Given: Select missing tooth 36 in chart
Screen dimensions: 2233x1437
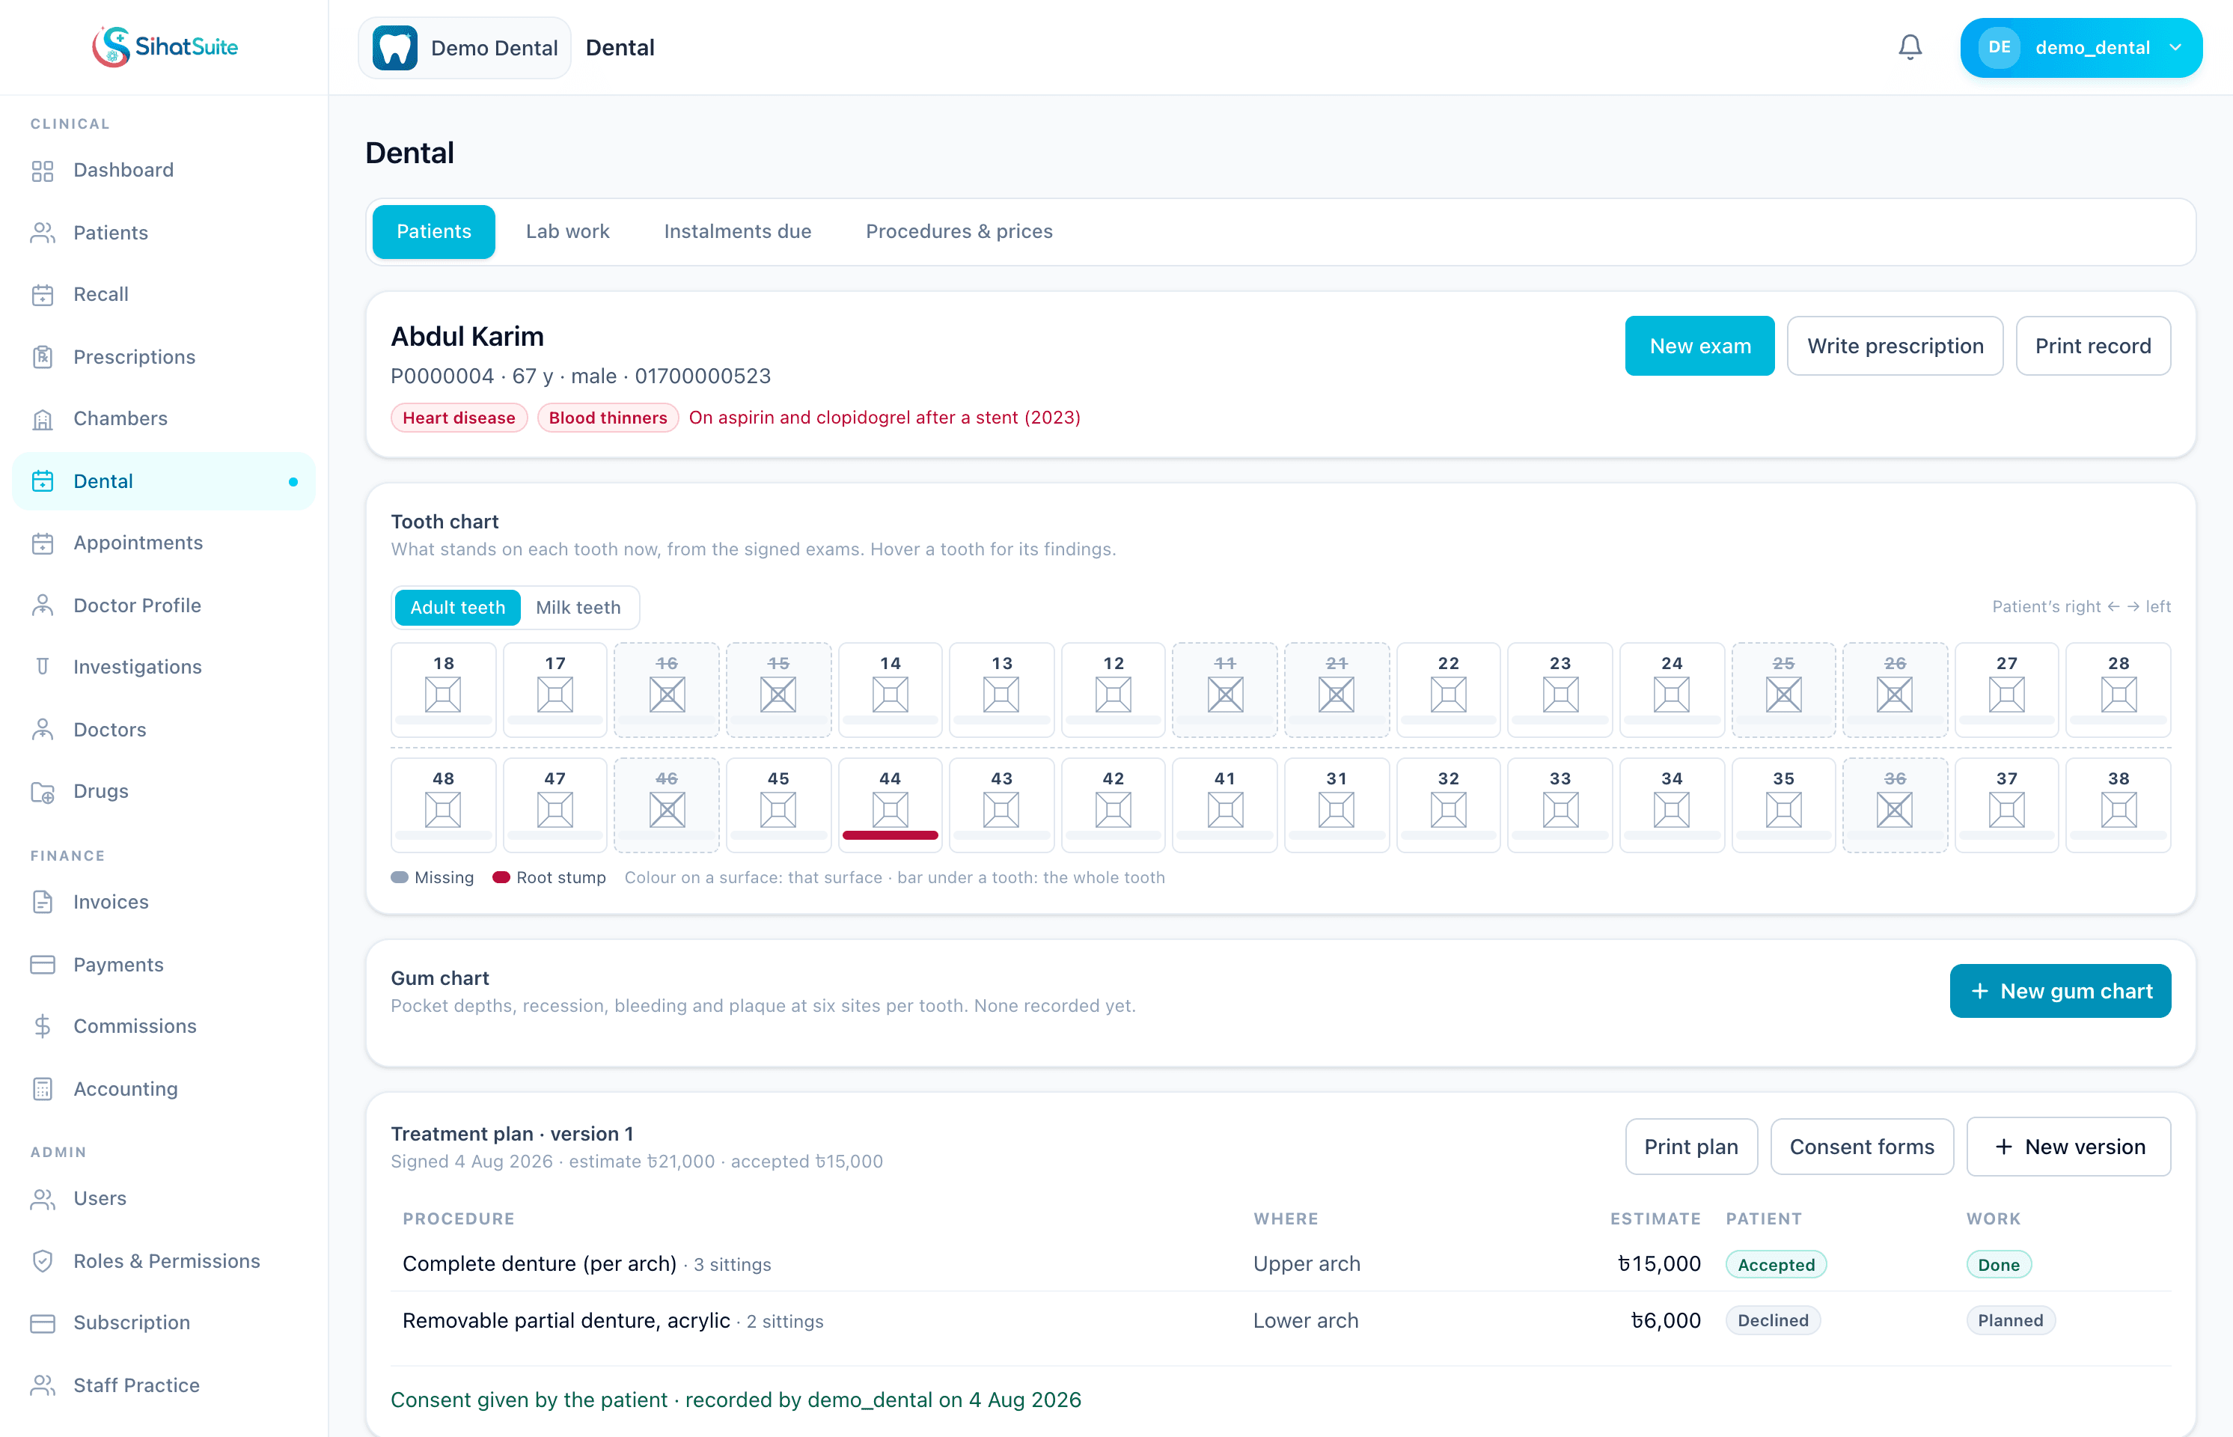Looking at the screenshot, I should click(1895, 805).
